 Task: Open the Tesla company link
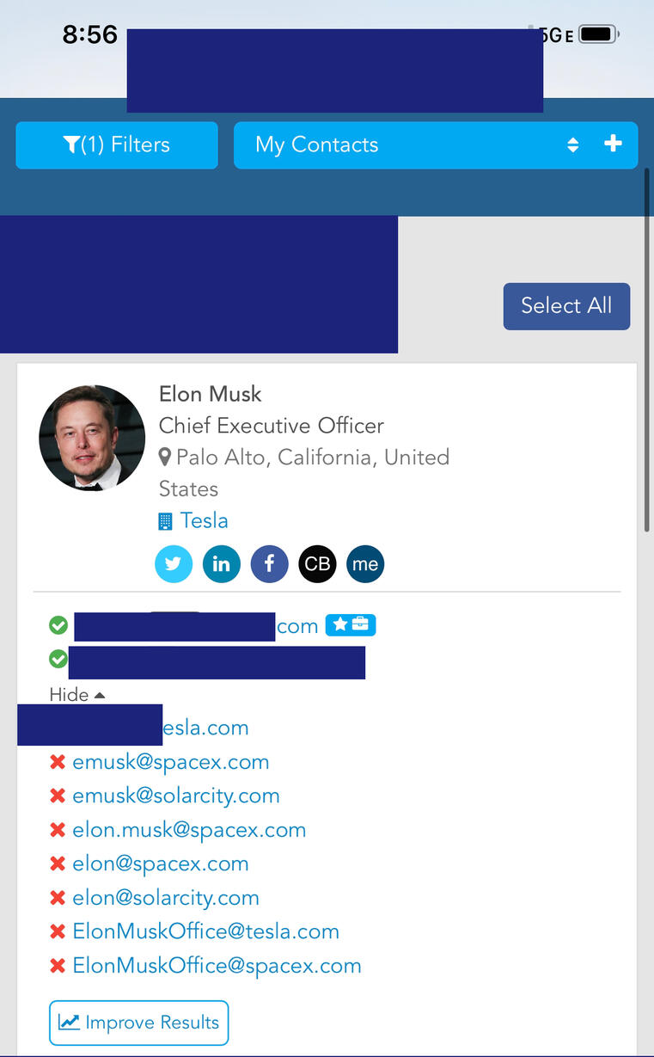click(204, 520)
